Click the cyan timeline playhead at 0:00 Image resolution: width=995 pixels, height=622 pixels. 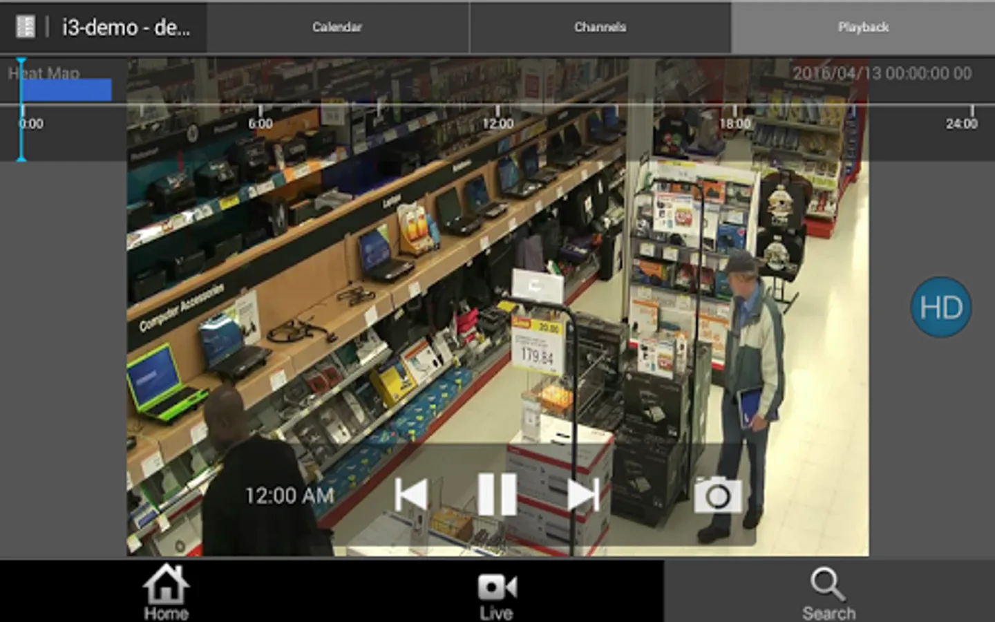(21, 109)
